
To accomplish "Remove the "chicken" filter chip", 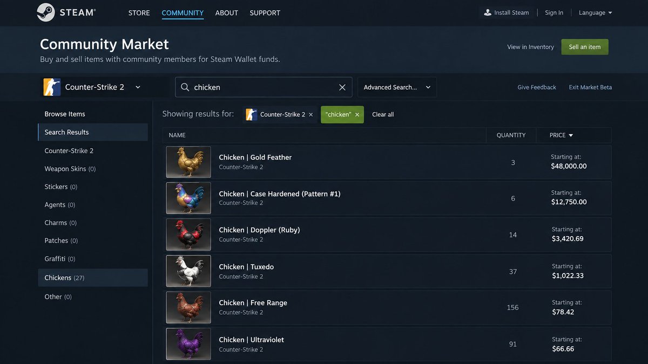I will coord(357,115).
